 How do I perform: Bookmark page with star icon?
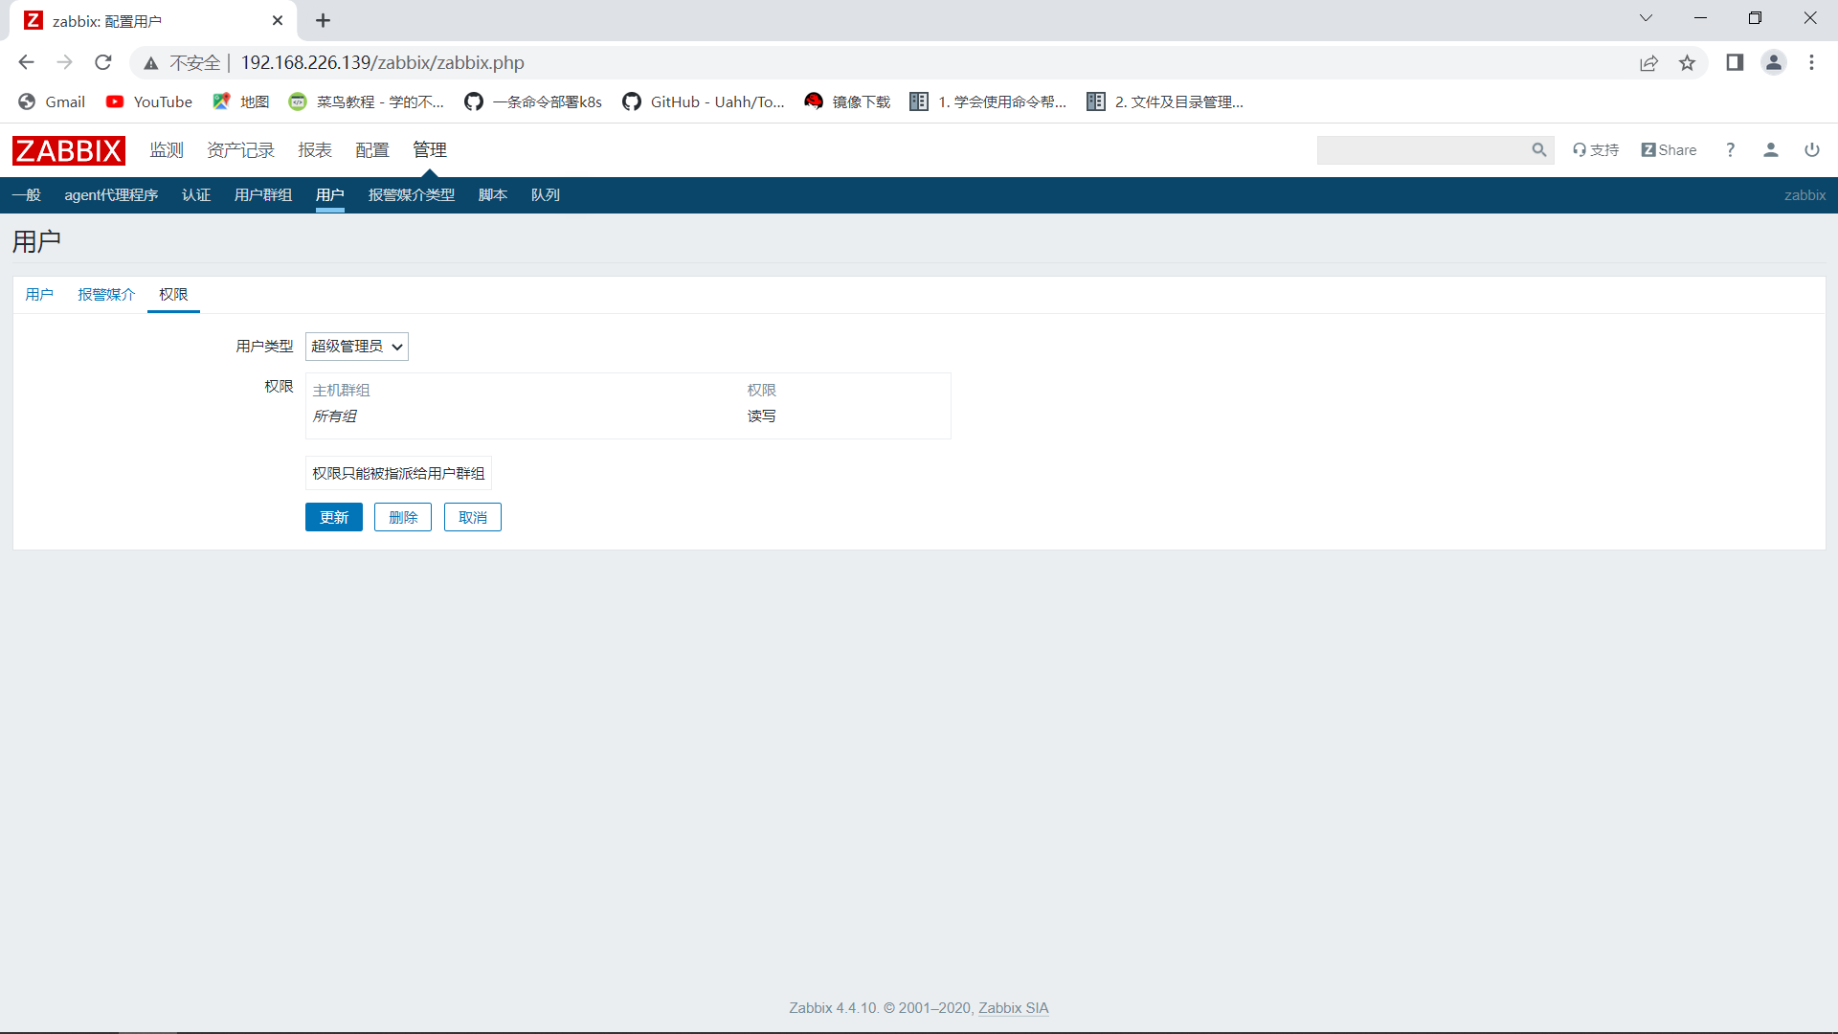click(1687, 63)
